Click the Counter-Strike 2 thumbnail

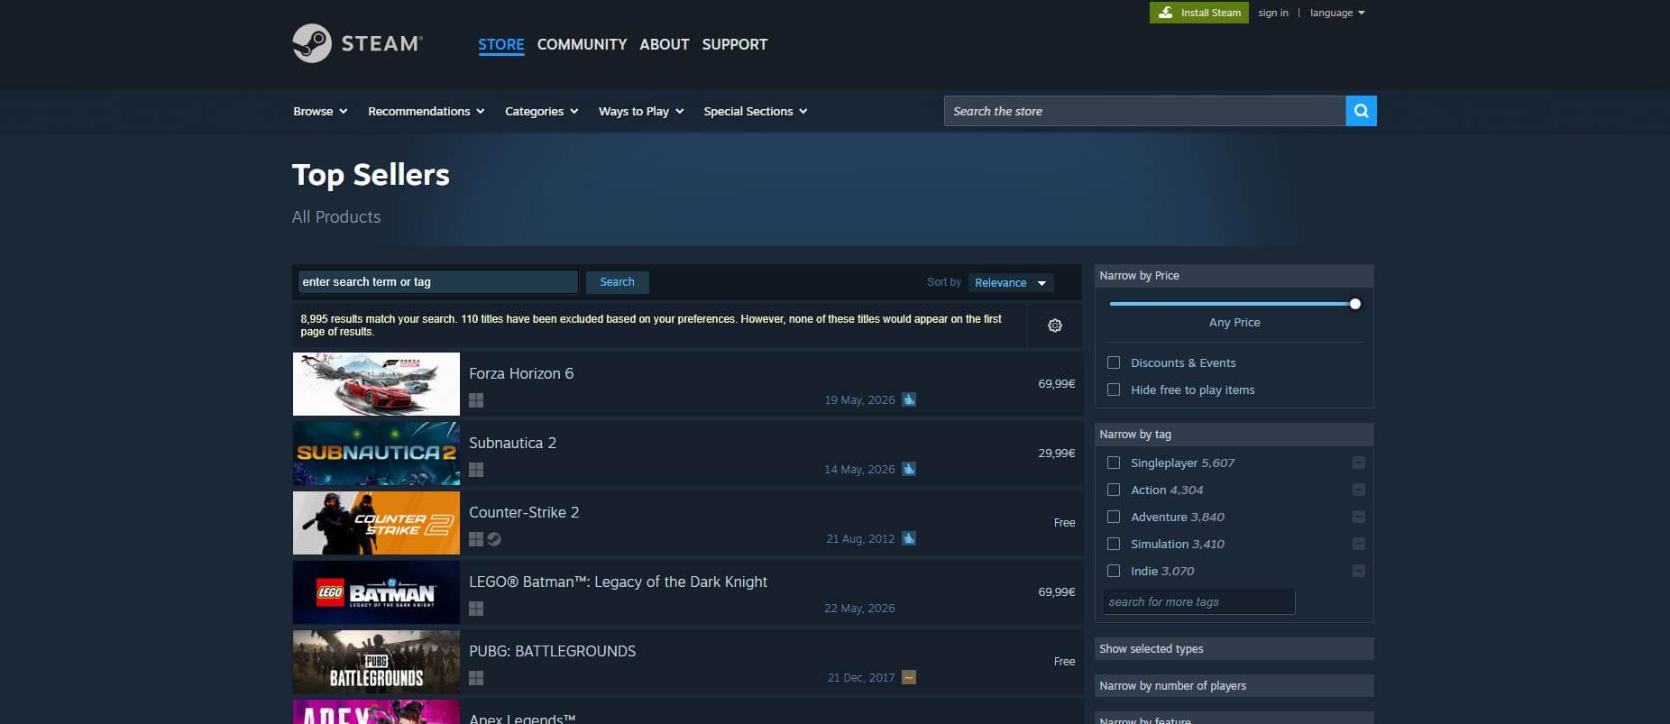coord(376,523)
